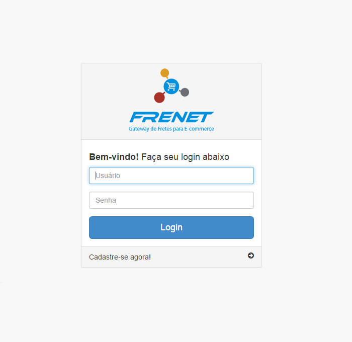352x342 pixels.
Task: Click the circled arrow icon beside Cadastre-se
Action: 251,255
